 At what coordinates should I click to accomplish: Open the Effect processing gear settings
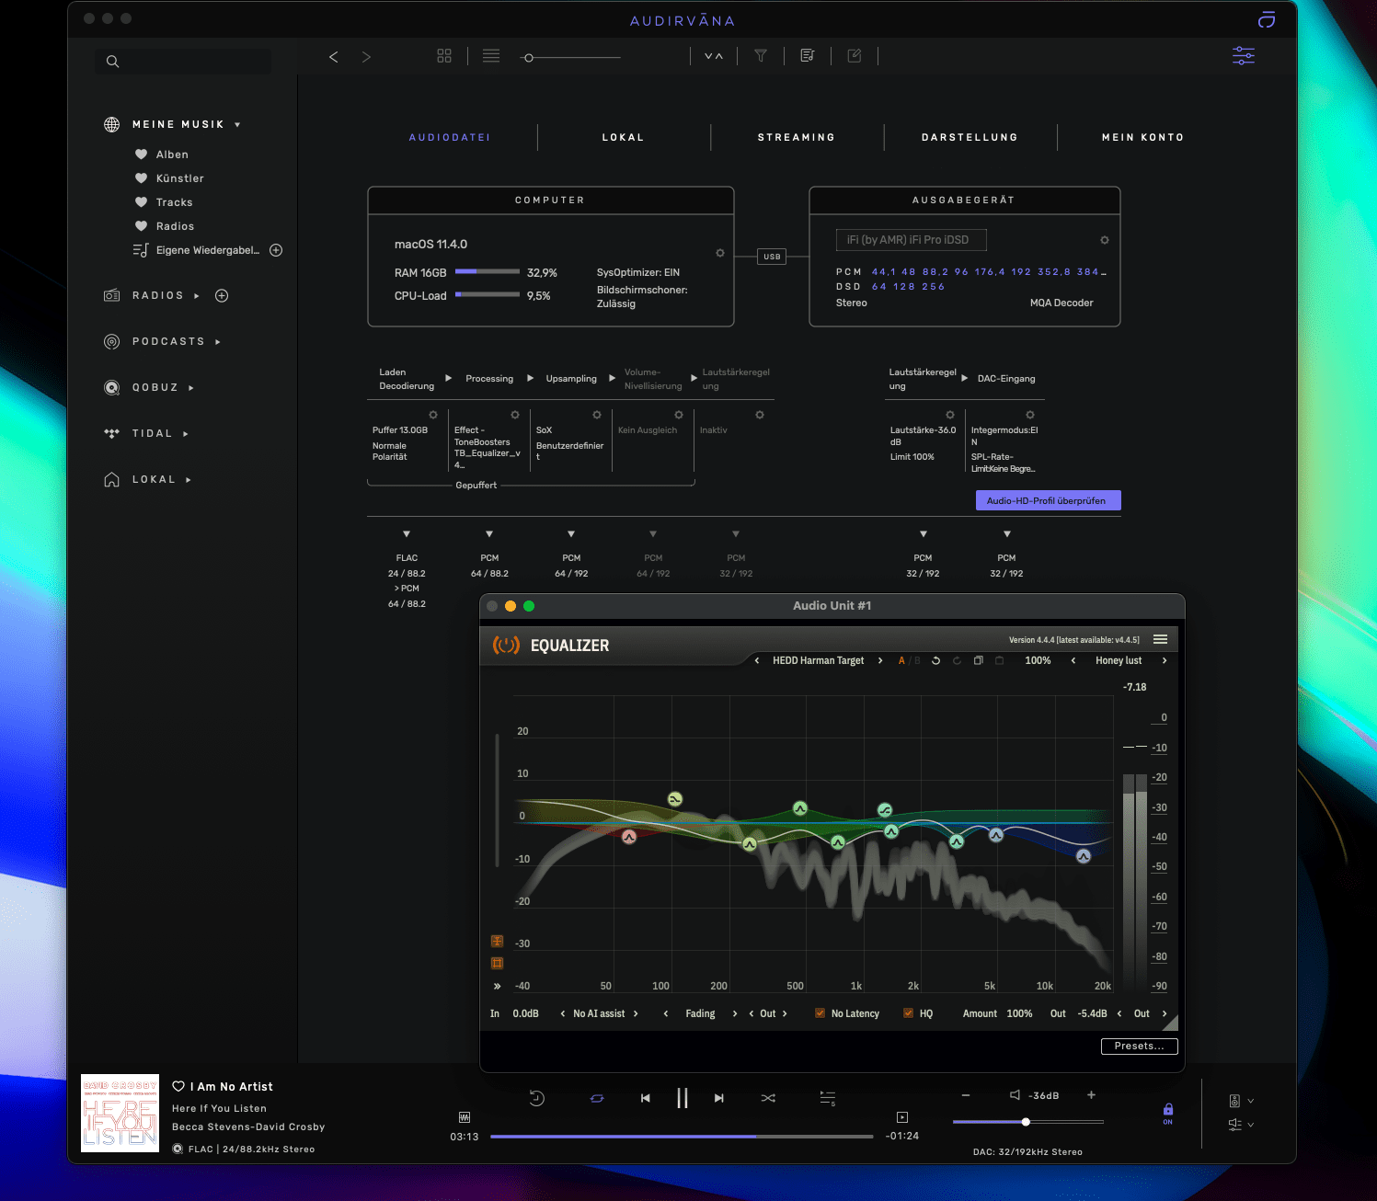[x=515, y=415]
